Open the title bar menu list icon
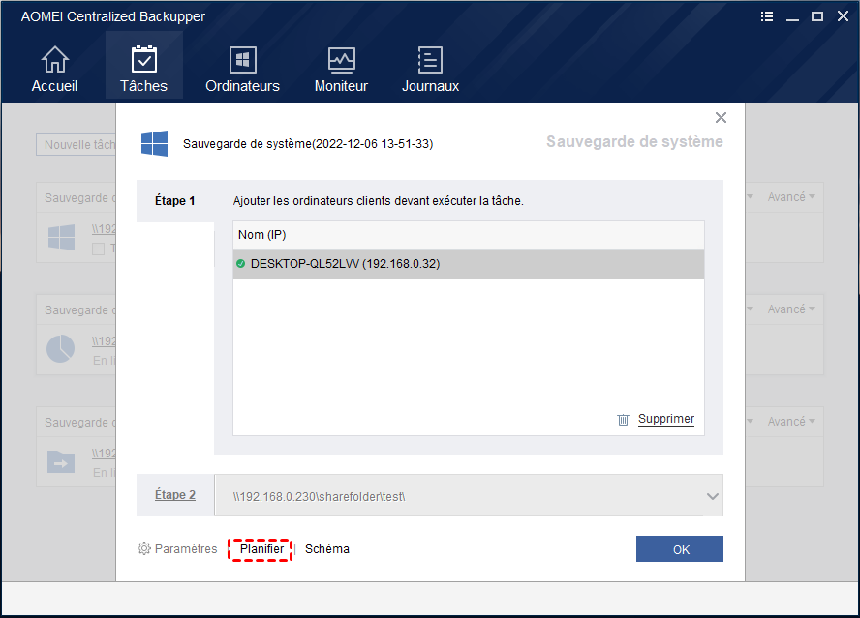860x618 pixels. (x=767, y=17)
